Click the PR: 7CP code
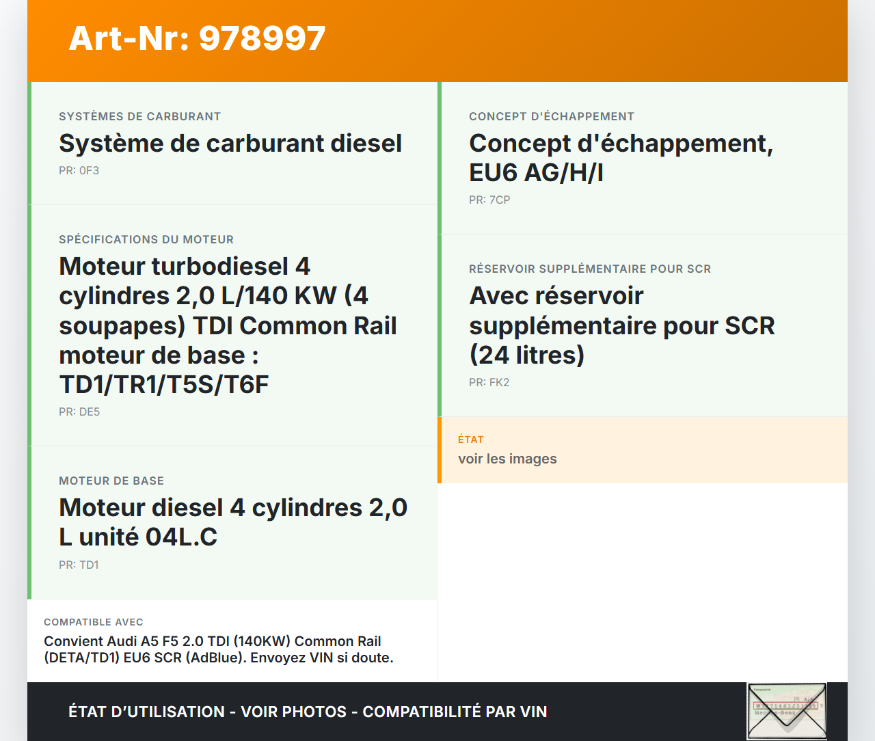 click(x=489, y=200)
